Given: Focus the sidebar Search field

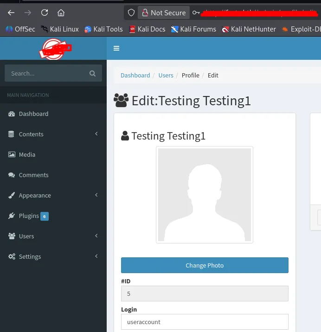Looking at the screenshot, I should pyautogui.click(x=53, y=73).
